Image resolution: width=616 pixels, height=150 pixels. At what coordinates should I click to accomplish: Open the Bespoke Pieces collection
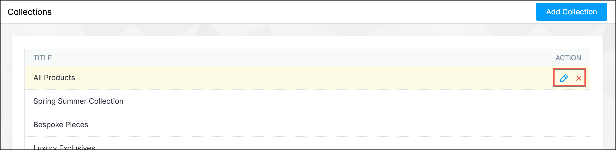coord(61,125)
